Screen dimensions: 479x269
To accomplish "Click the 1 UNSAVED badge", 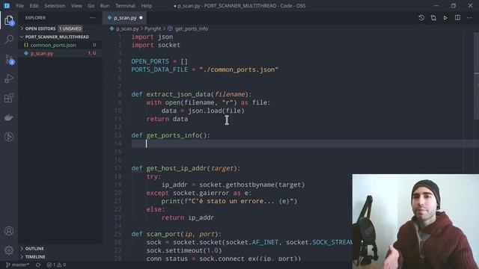I will 70,28.
